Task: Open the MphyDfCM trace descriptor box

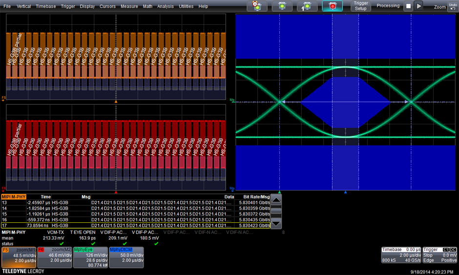Action: pyautogui.click(x=126, y=257)
